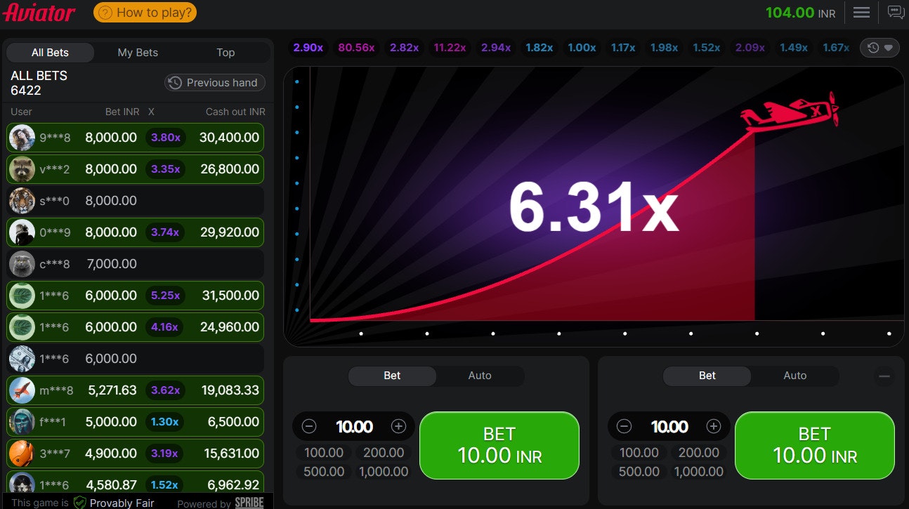Select Bet mode in right panel
This screenshot has width=909, height=509.
707,376
